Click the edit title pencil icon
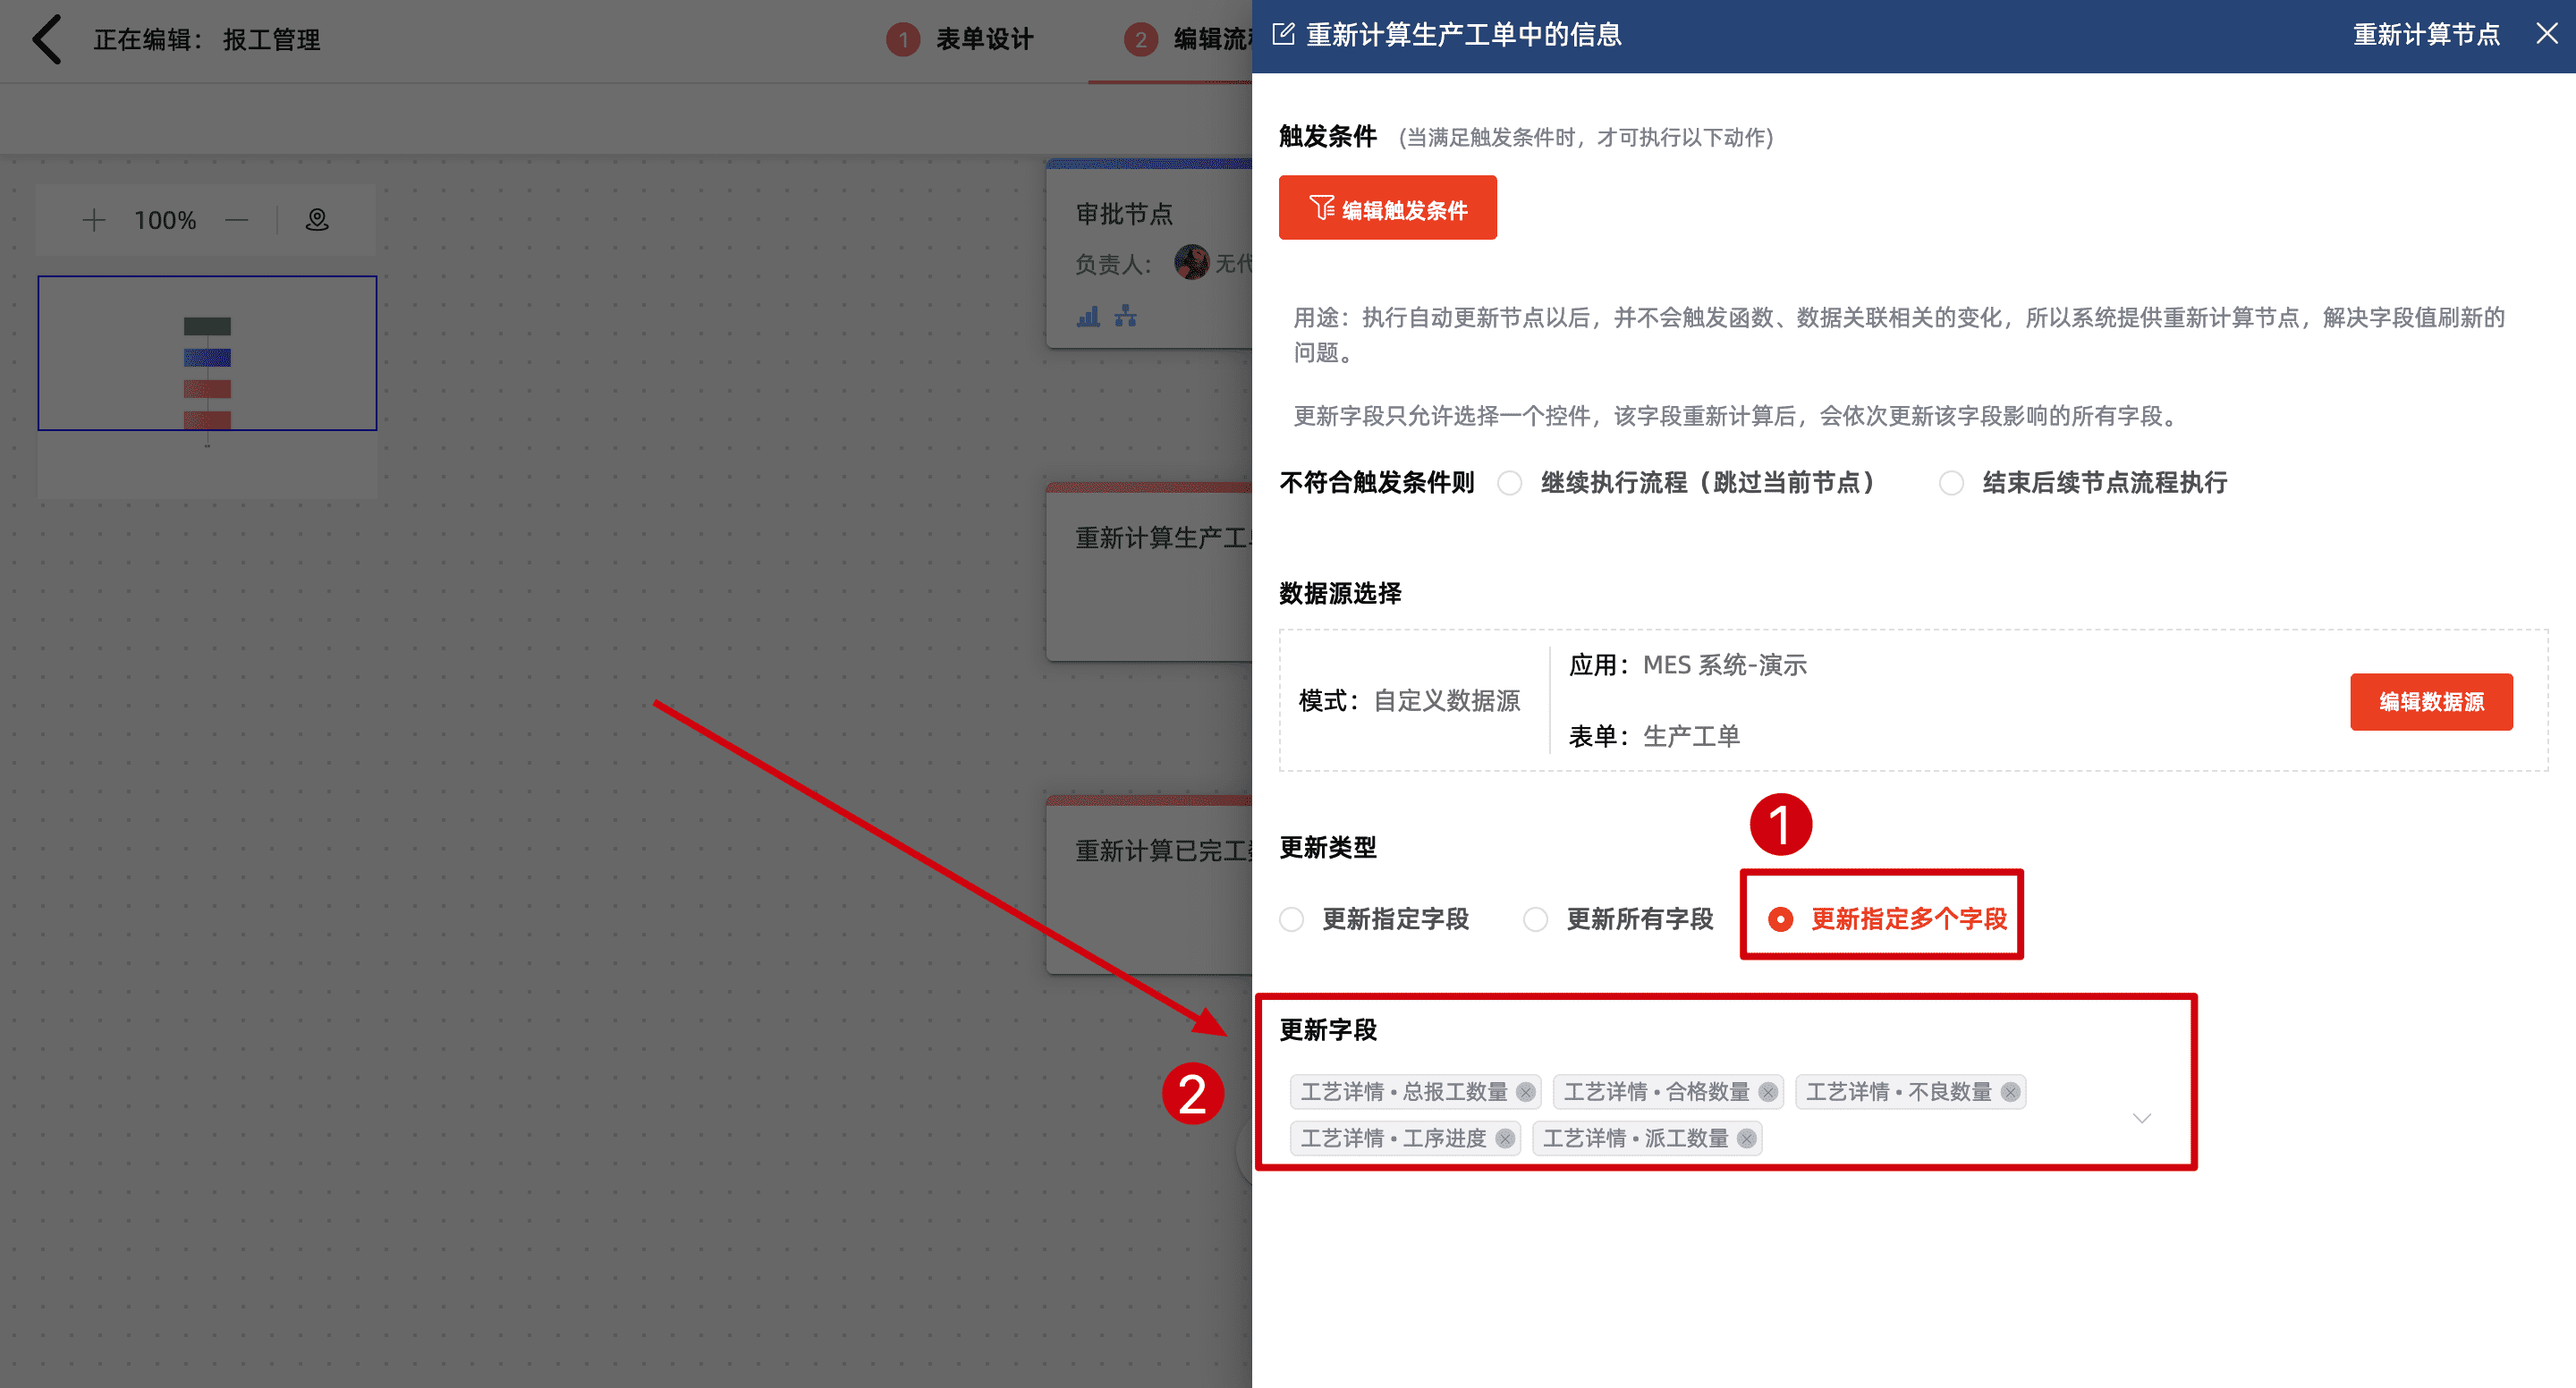Image resolution: width=2576 pixels, height=1388 pixels. [1283, 35]
